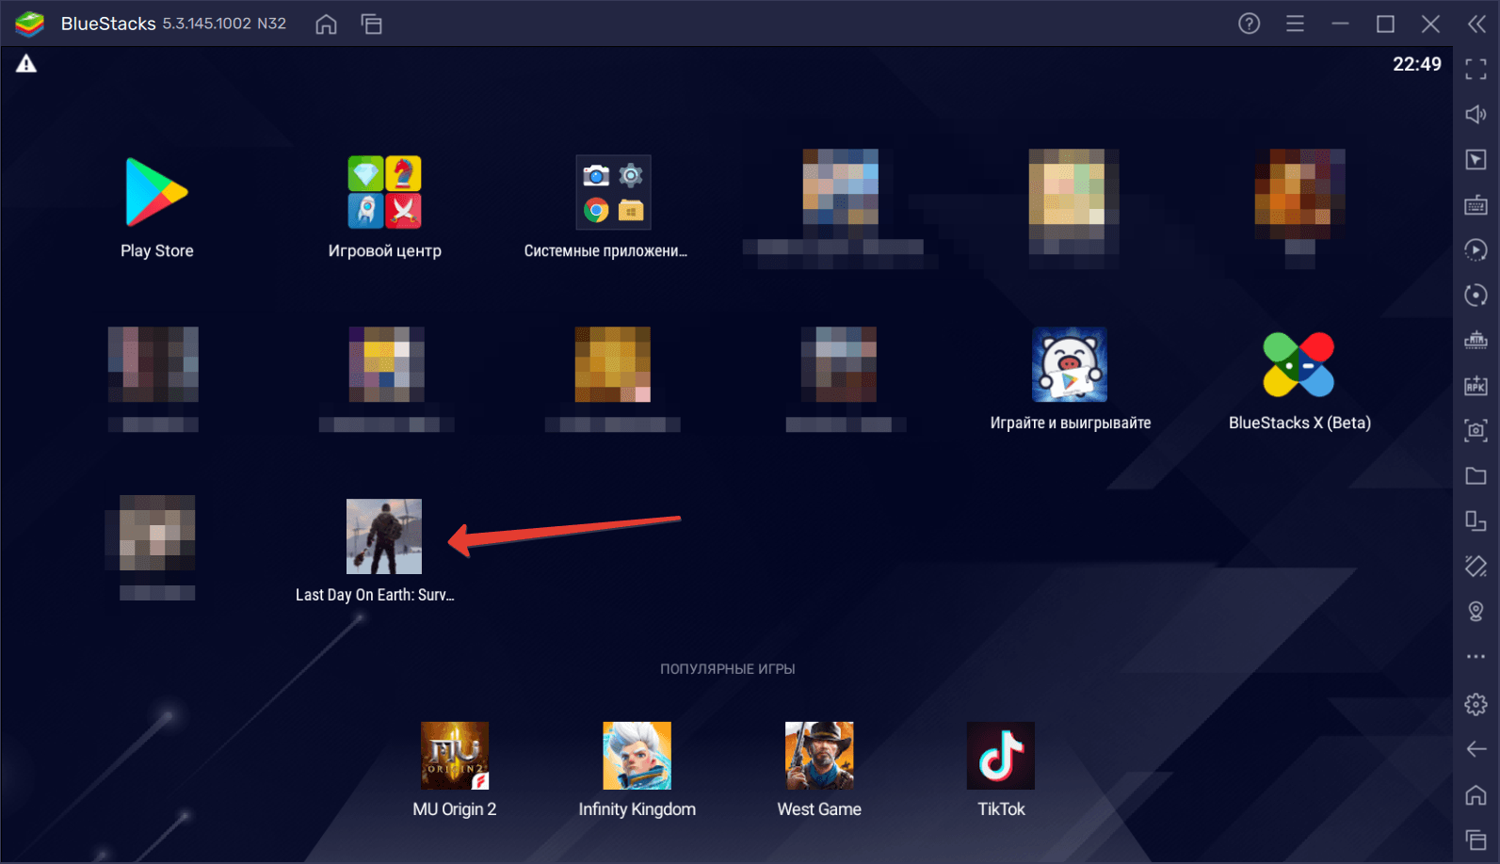Open the three-dots more options in sidebar
Viewport: 1500px width, 864px height.
click(1476, 657)
